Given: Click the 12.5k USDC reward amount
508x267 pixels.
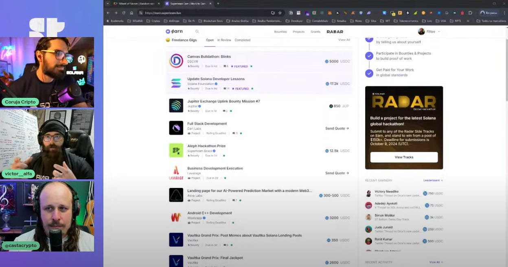Looking at the screenshot, I should pyautogui.click(x=337, y=151).
